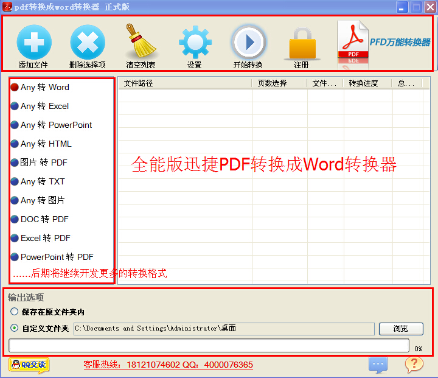This screenshot has width=438, height=378.
Task: Click the blue chat bubble icon
Action: coord(378,365)
